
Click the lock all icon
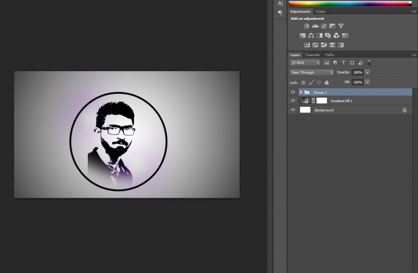tap(327, 82)
